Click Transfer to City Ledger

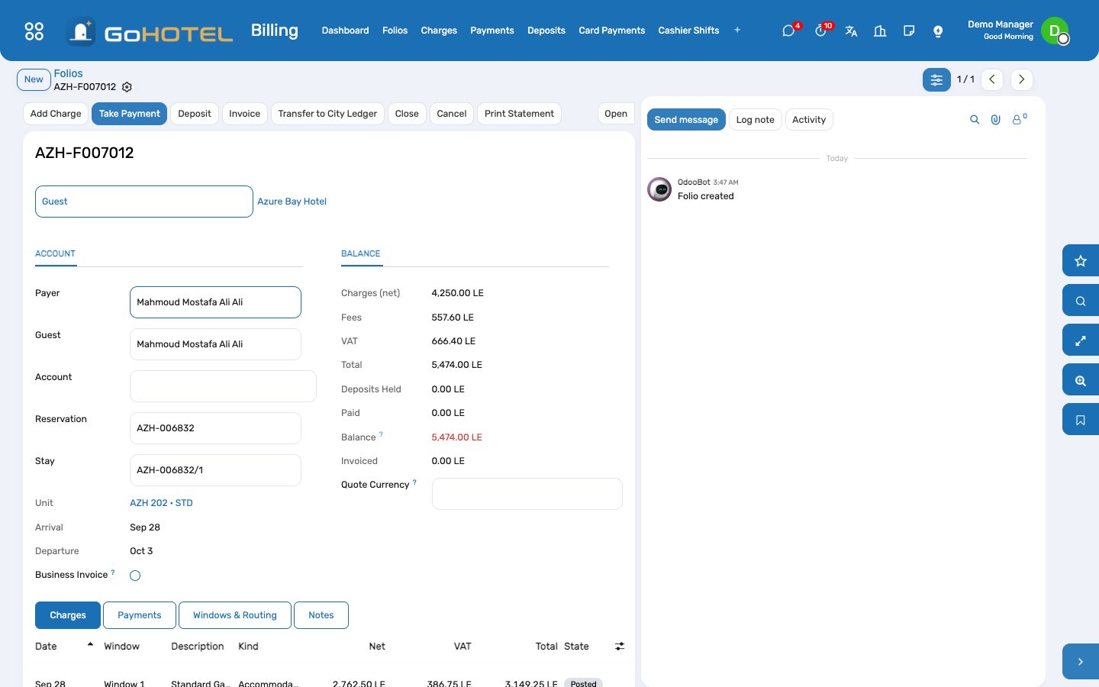coord(327,114)
